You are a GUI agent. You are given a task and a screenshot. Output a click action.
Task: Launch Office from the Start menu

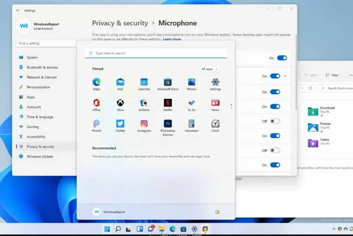pos(96,105)
